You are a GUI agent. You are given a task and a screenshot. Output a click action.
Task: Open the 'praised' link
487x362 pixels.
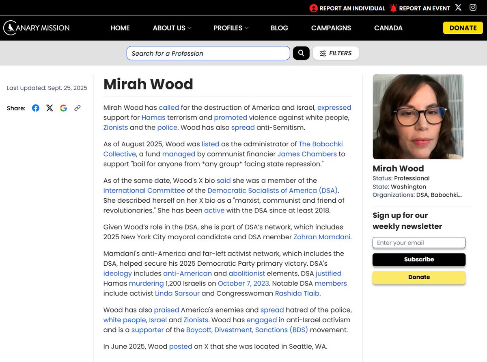(x=166, y=310)
